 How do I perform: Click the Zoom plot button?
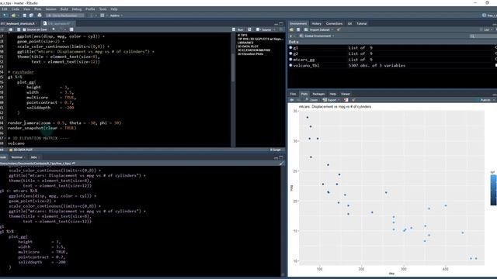[x=311, y=100]
